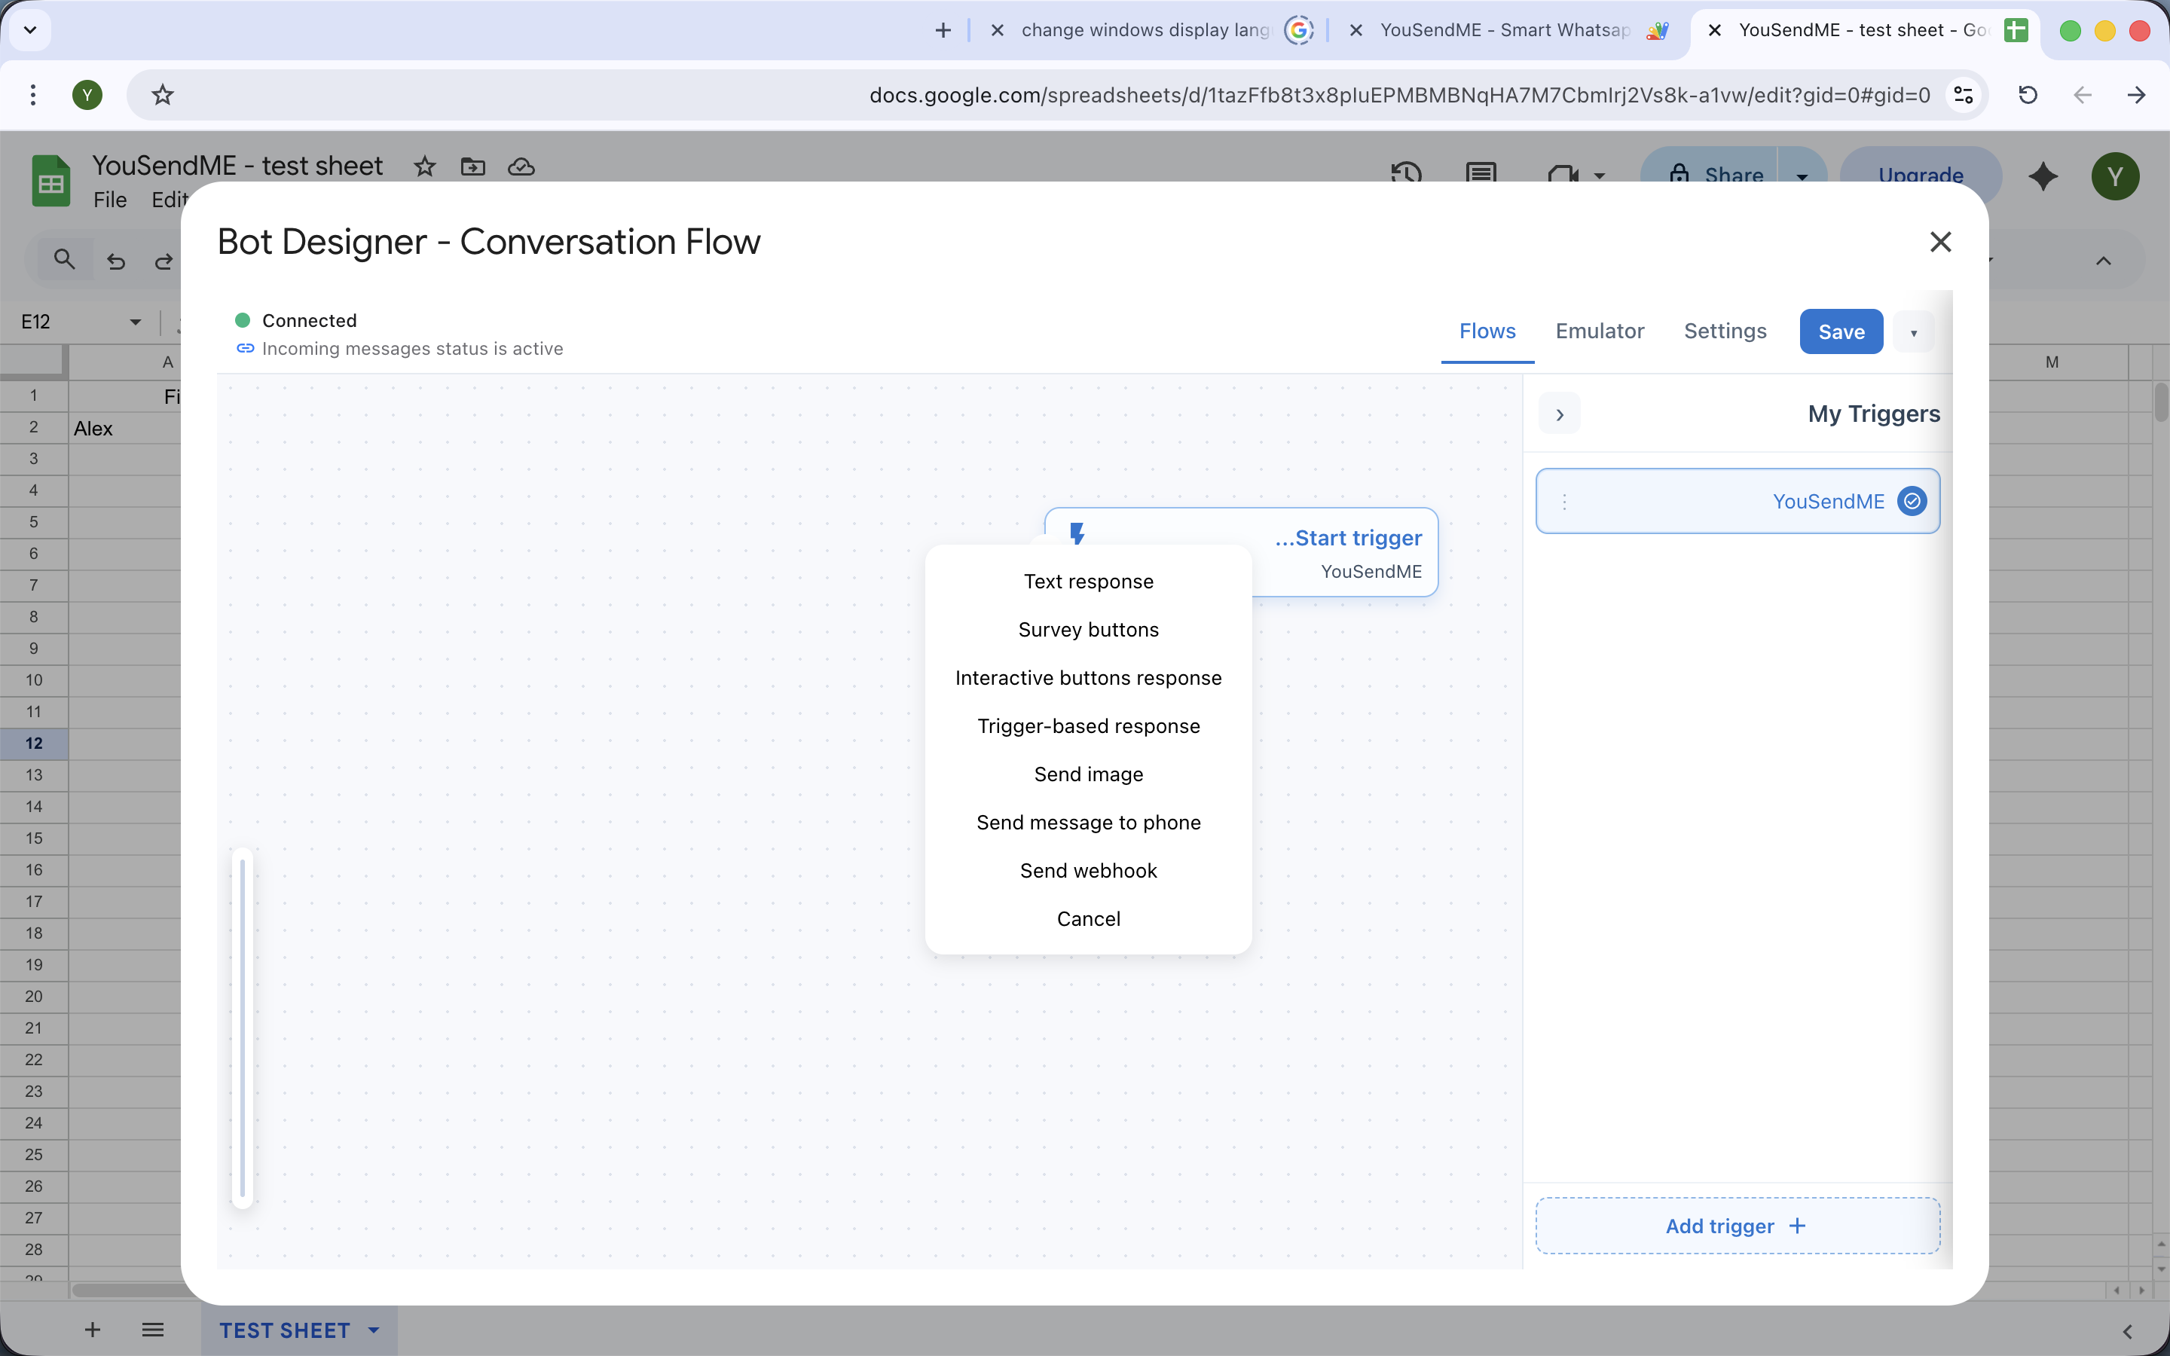Click the lightning bolt icon on Start trigger
The image size is (2170, 1356).
point(1077,535)
